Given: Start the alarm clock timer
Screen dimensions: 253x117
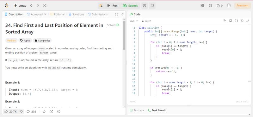Looking at the screenshot, I should click(145, 6).
